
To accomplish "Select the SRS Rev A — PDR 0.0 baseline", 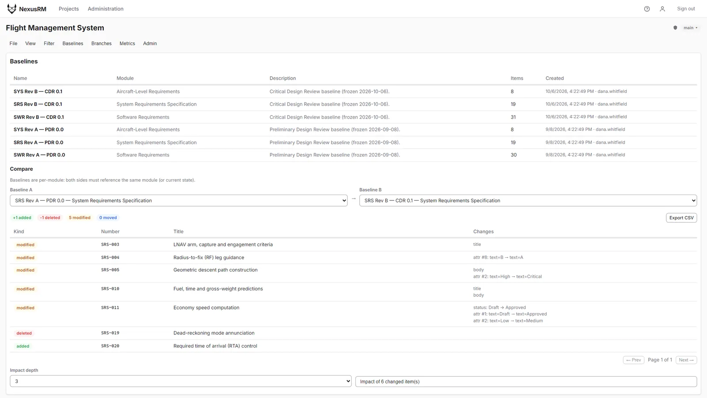I will pos(38,142).
